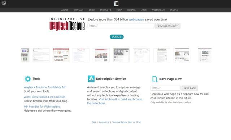Go to the VOLUNTEER page
The image size is (231, 140).
(x=158, y=10)
